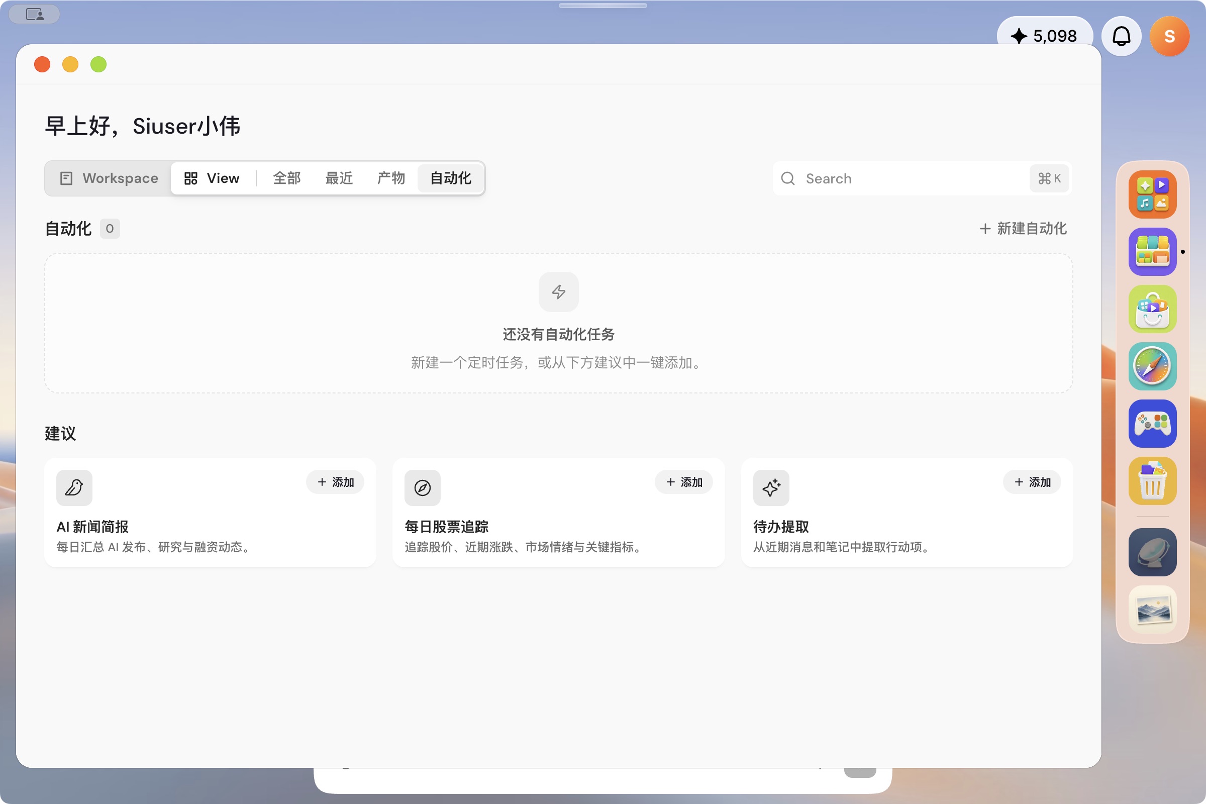
Task: Click the sparkles icon on 待办提取 card
Action: pos(771,487)
